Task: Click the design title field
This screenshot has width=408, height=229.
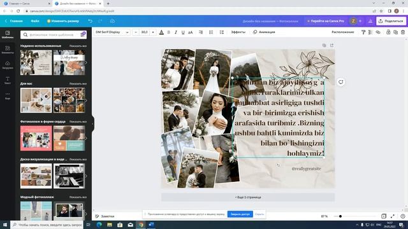Action: click(x=270, y=21)
